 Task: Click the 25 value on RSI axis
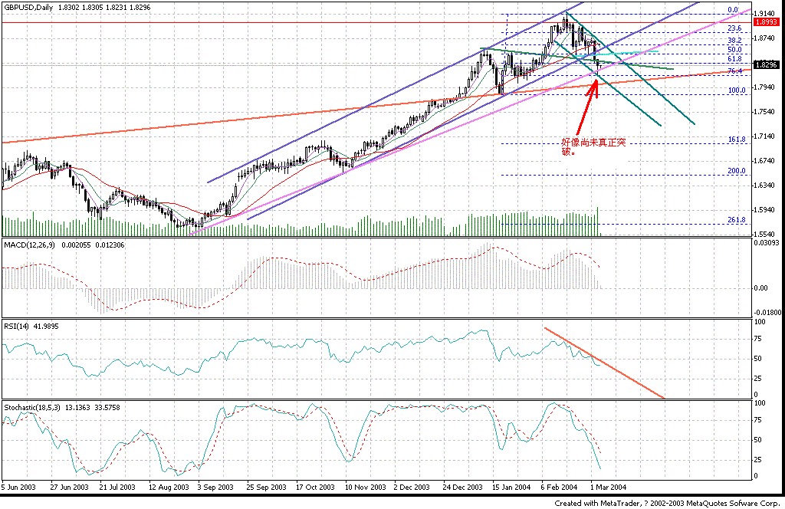coord(758,379)
